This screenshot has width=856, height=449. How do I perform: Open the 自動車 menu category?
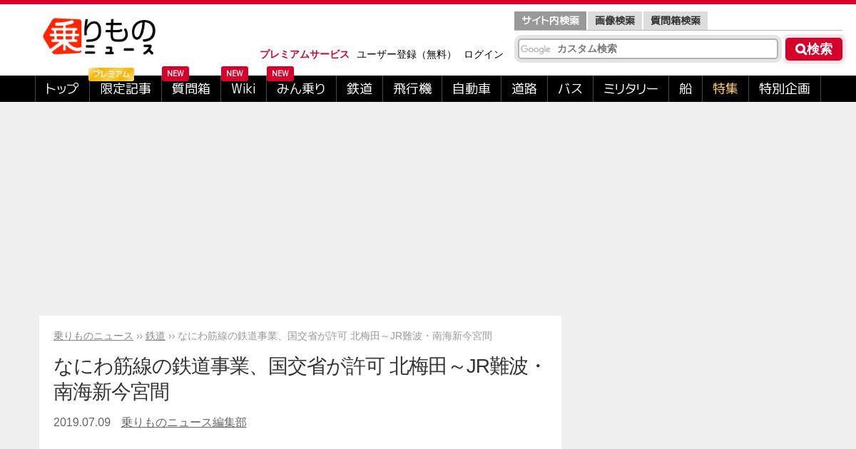[x=472, y=88]
